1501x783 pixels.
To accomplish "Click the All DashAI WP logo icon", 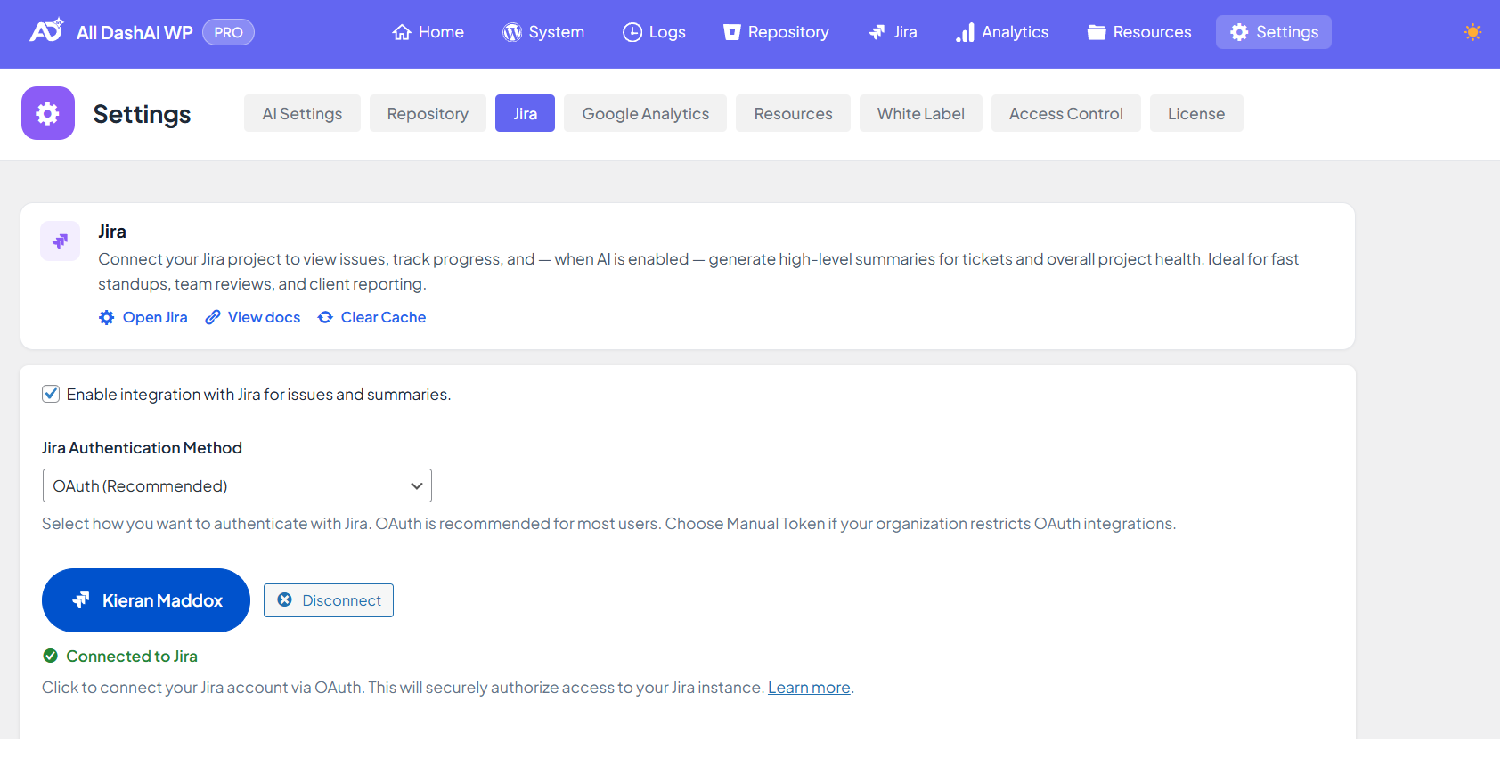I will pos(46,31).
